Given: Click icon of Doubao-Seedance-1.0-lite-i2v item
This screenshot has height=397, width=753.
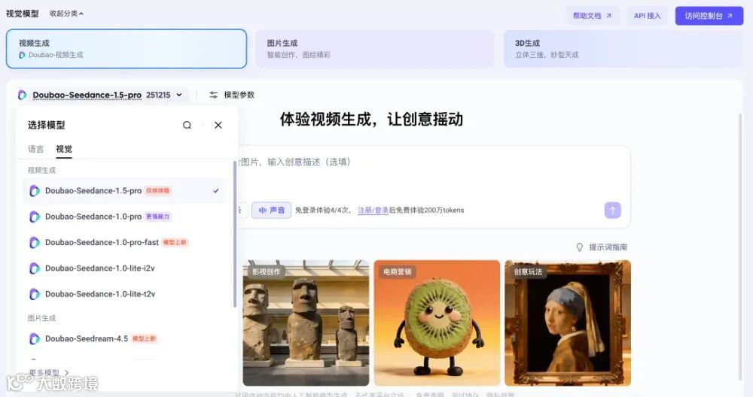Looking at the screenshot, I should coord(34,268).
